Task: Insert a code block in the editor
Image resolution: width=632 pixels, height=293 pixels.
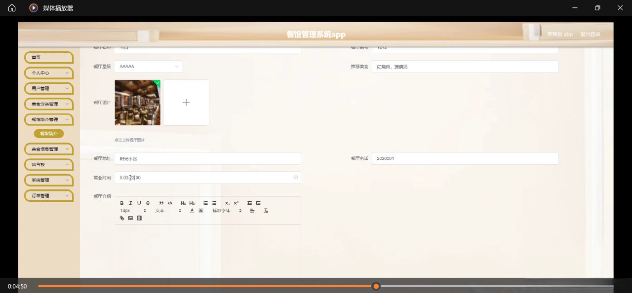Action: click(x=170, y=203)
